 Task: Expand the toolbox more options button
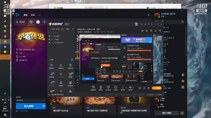click(x=72, y=60)
